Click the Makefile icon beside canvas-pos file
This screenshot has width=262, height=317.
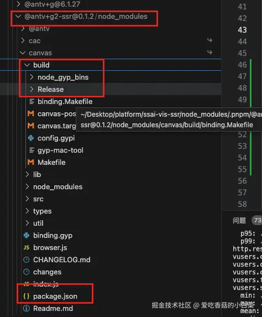31,113
